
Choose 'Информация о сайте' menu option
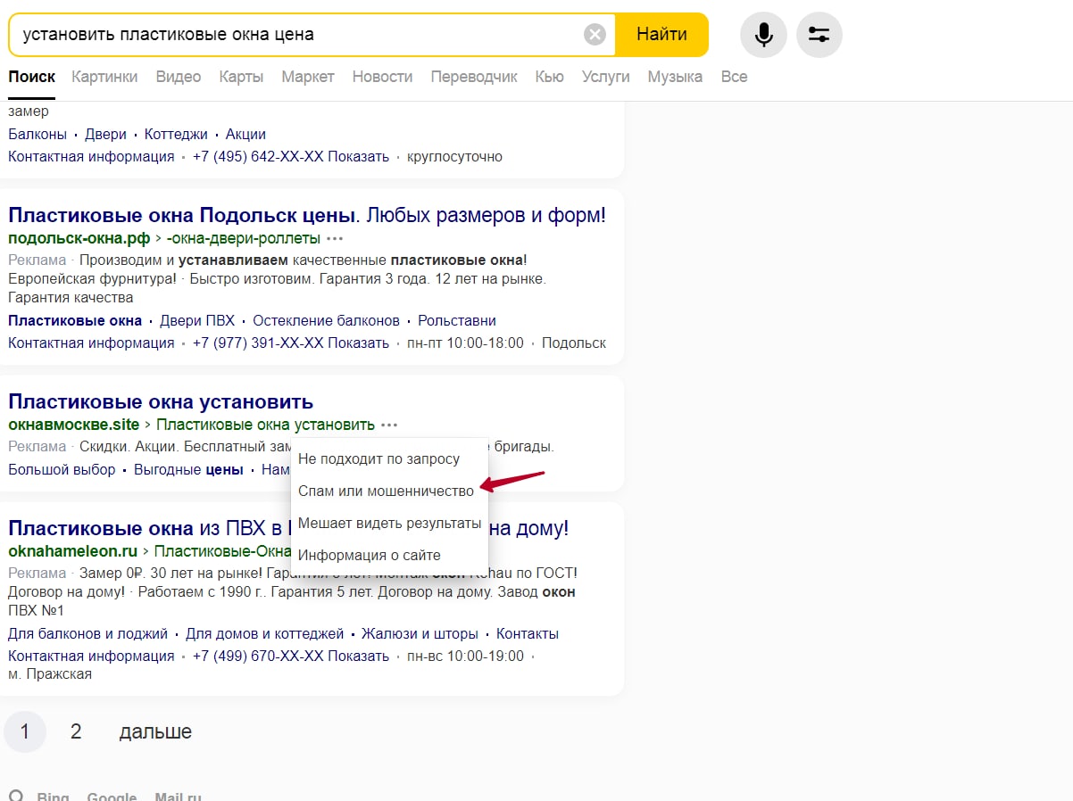(390, 555)
